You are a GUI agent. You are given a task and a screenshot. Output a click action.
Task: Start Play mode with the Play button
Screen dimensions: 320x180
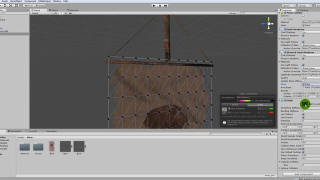coord(154,5)
